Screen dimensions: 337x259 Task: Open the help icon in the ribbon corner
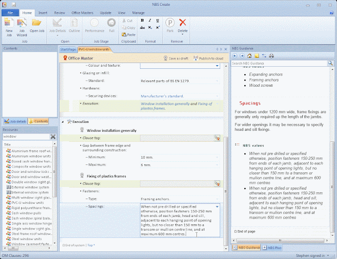pyautogui.click(x=331, y=13)
